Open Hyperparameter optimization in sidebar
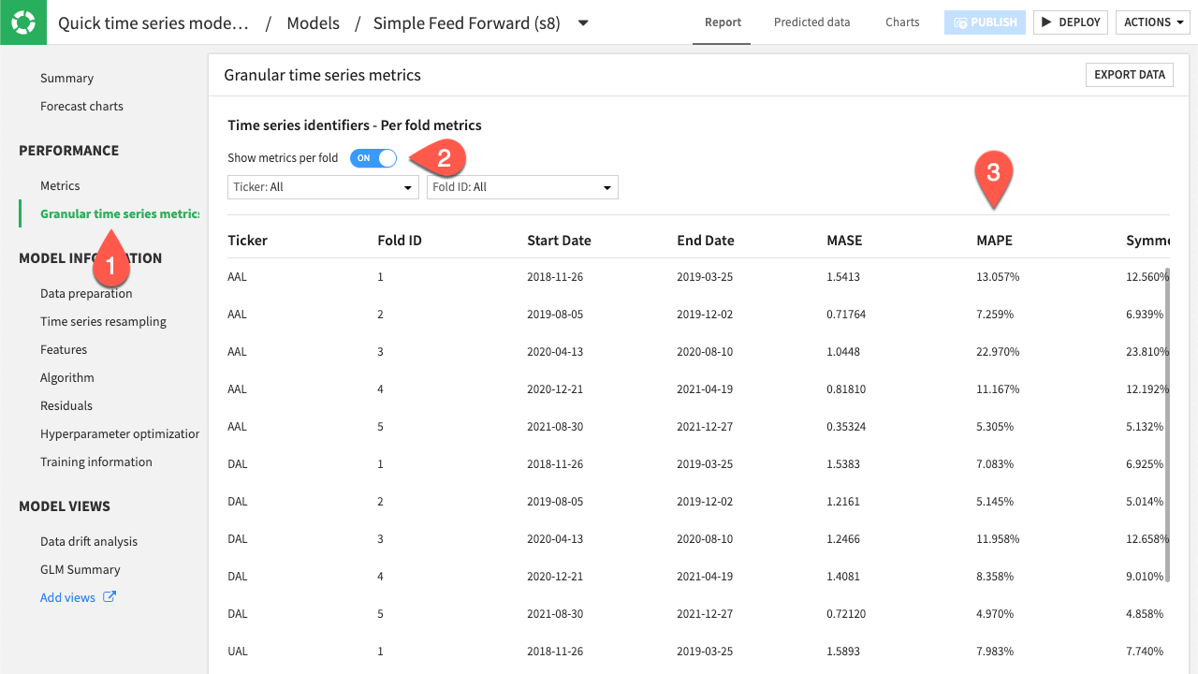1198x674 pixels. 120,434
